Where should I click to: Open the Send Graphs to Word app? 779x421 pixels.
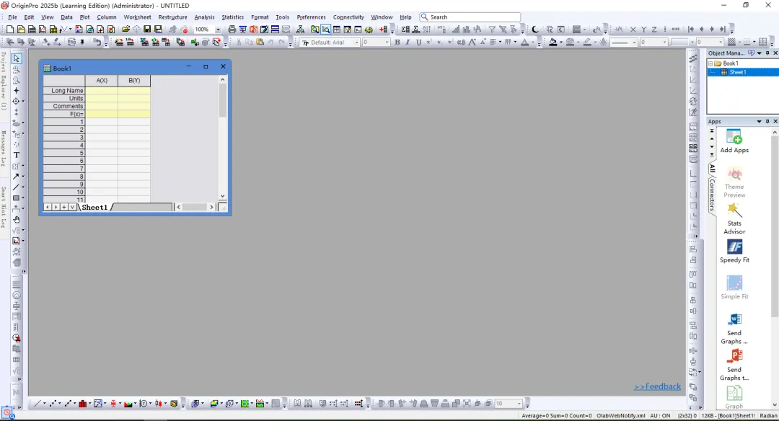734,329
